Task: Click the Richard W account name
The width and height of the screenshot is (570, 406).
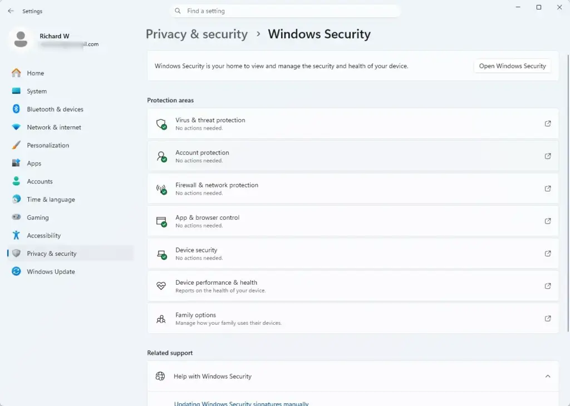Action: 55,36
